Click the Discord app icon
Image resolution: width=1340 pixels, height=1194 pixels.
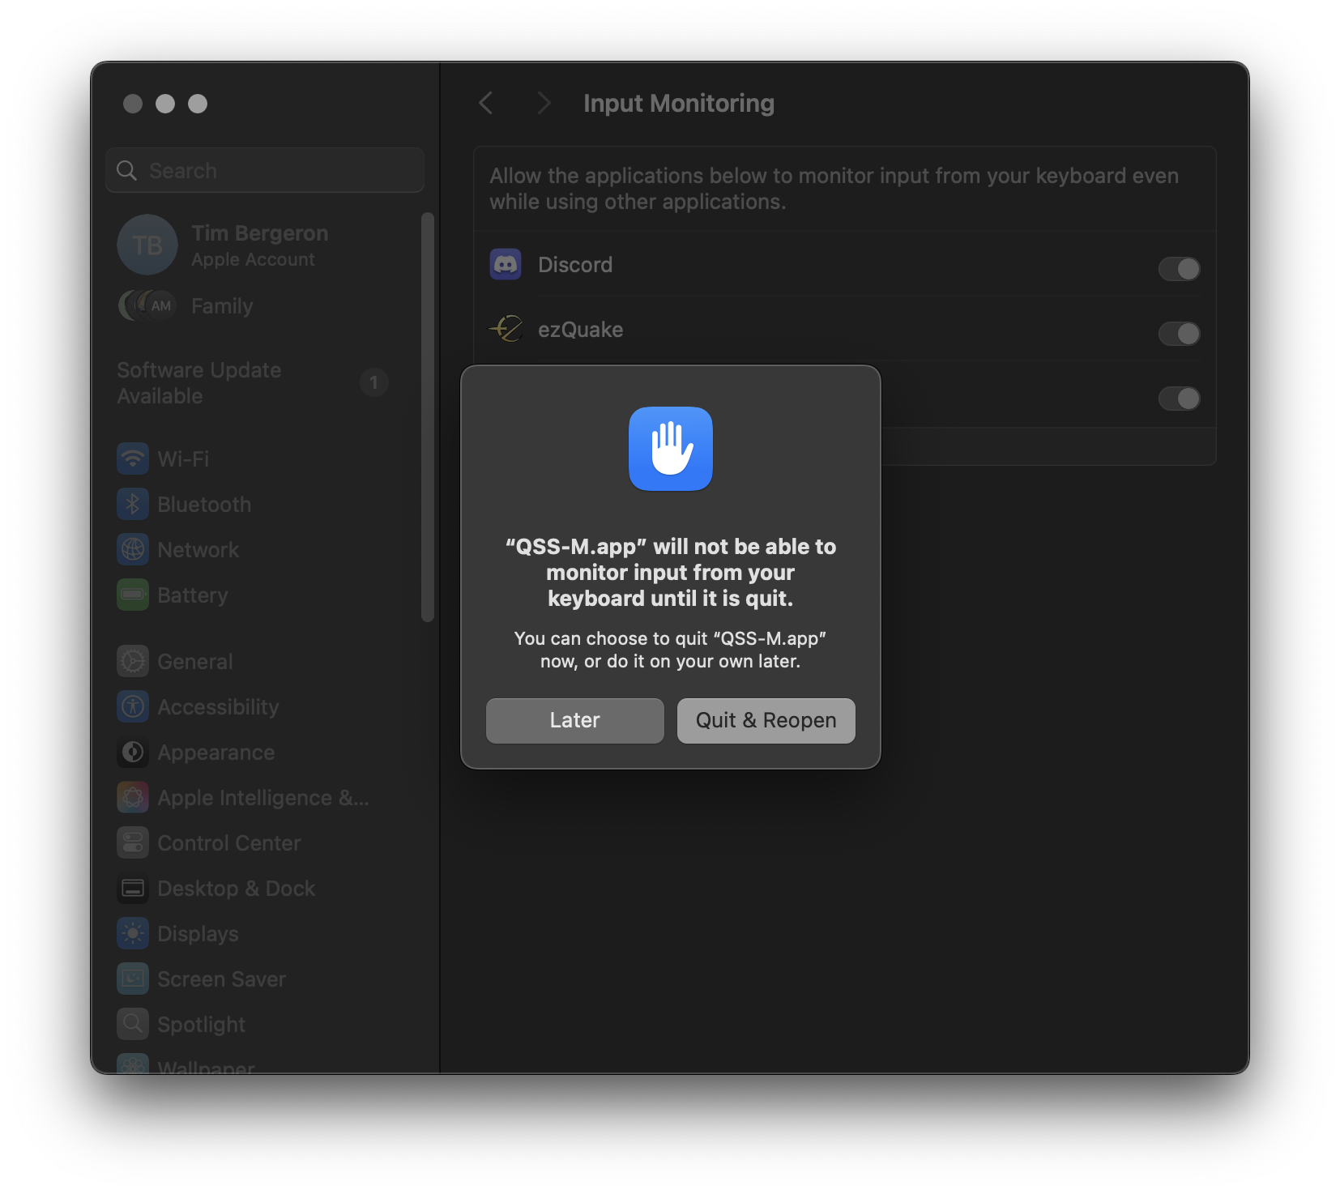[506, 265]
